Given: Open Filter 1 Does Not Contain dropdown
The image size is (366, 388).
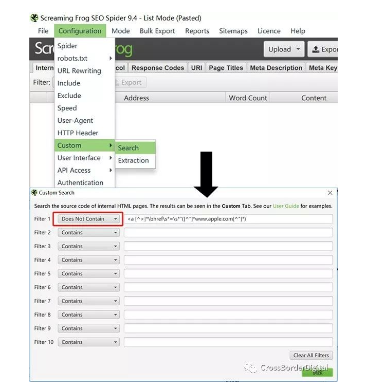Looking at the screenshot, I should [88, 219].
